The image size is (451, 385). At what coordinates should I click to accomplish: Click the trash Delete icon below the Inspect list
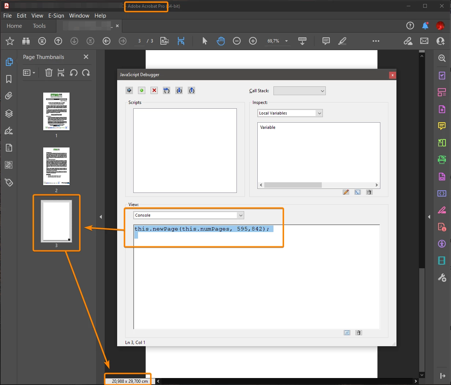coord(369,192)
